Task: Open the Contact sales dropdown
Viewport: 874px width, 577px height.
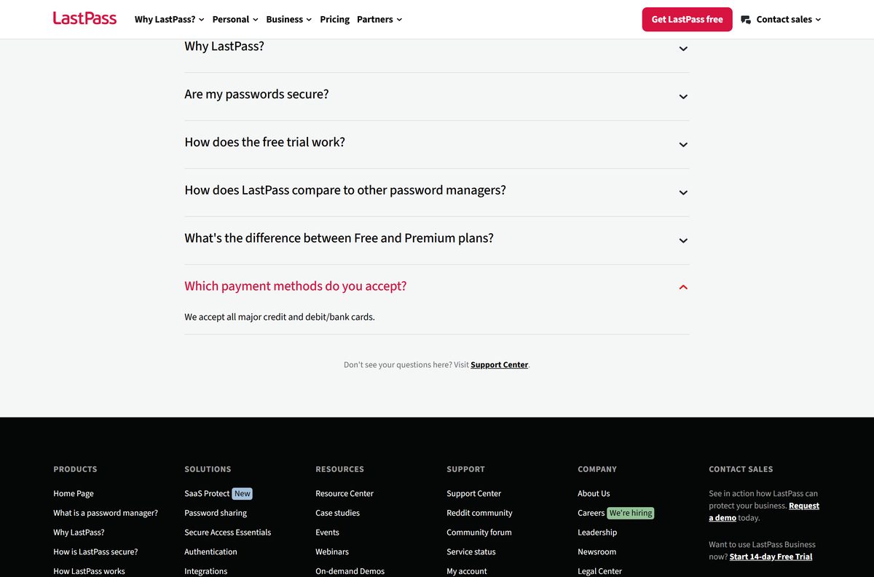Action: click(789, 20)
